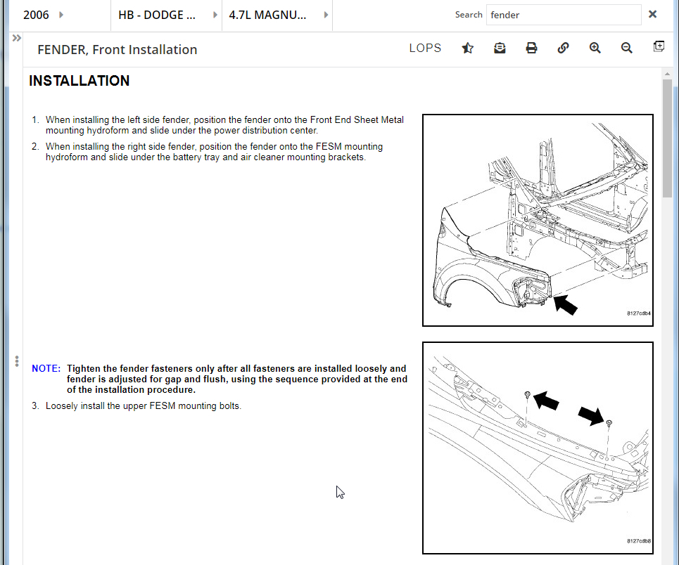Focus the search field containing fender
This screenshot has height=565, width=679.
coord(564,15)
